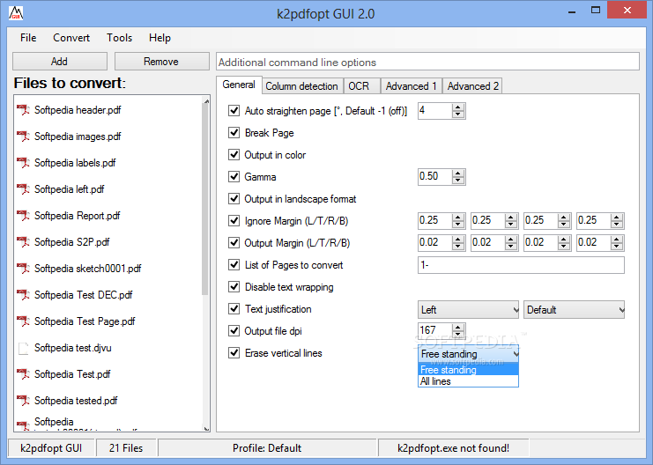Viewport: 653px width, 465px height.
Task: Increase auto straighten value spinner
Action: [458, 107]
